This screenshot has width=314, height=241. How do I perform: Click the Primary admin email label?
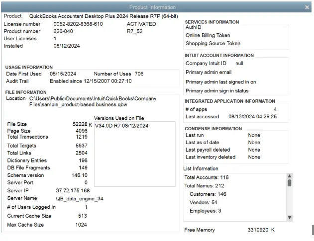pos(209,72)
